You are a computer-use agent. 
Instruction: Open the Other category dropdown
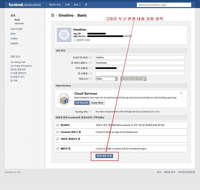click(107, 79)
